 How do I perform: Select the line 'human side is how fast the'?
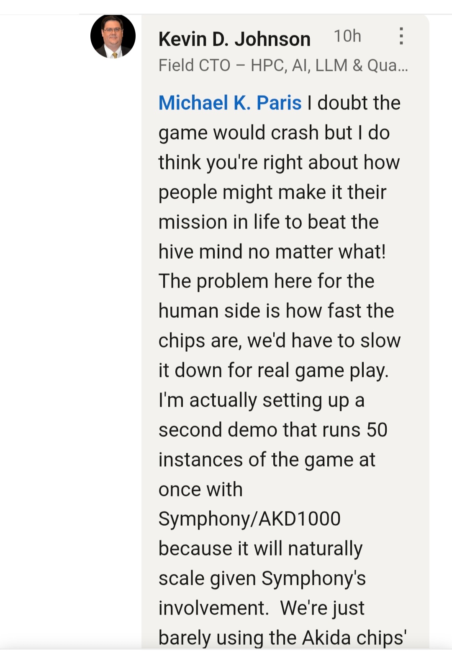[x=276, y=311]
